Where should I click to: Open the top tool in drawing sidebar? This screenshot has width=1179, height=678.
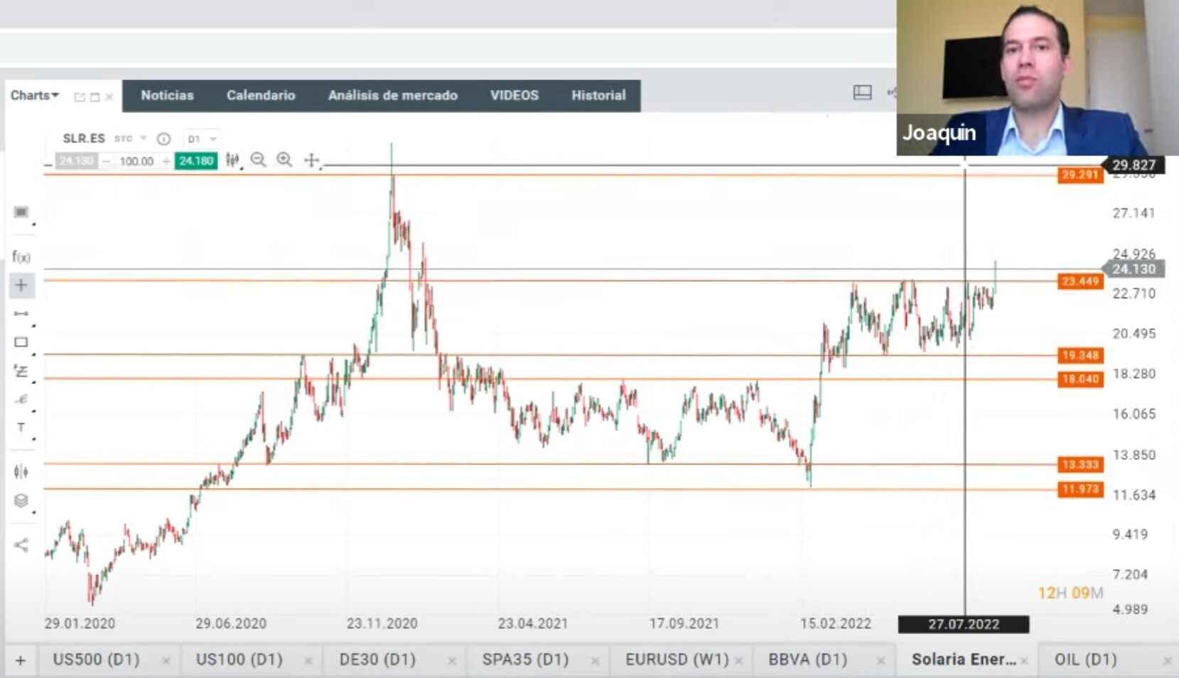21,213
